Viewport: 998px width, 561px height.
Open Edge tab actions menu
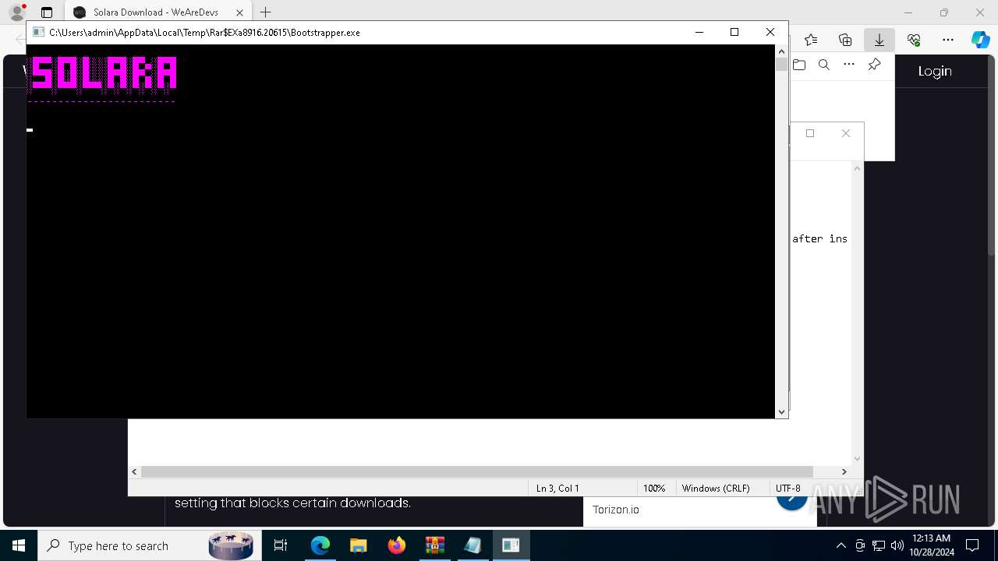[x=47, y=12]
